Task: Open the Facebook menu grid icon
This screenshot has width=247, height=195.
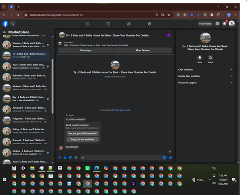Action: pos(217,24)
